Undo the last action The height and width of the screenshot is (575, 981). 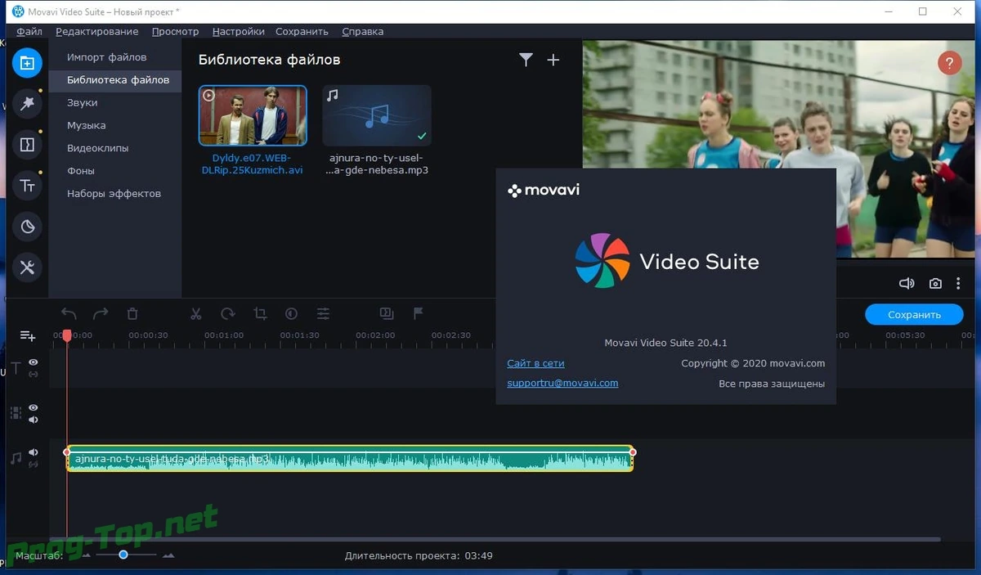pyautogui.click(x=69, y=313)
